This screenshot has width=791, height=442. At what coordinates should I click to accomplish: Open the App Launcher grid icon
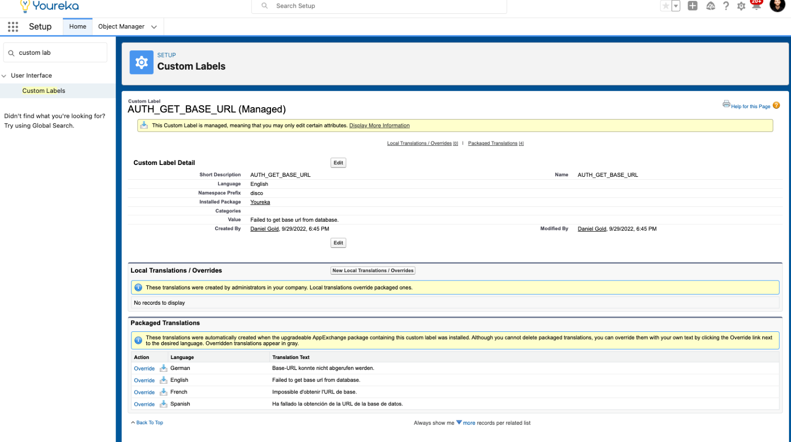(13, 27)
